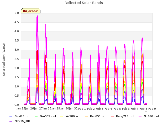Click the Feb 8 x-axis date label
The image size is (168, 126).
[x=143, y=109]
